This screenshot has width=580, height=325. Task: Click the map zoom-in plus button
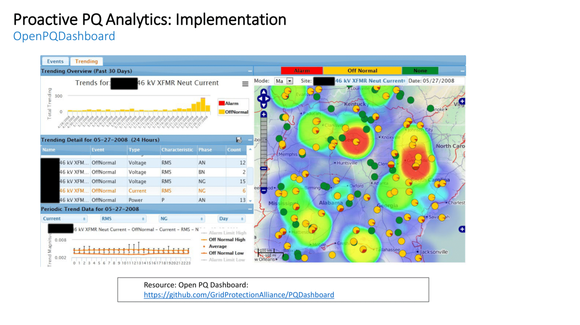(x=263, y=114)
